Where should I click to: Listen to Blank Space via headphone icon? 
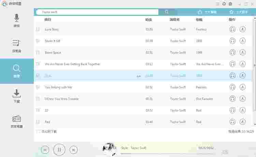pos(232,52)
